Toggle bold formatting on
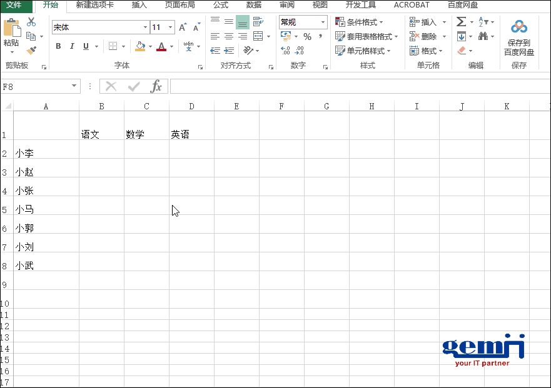 click(58, 46)
